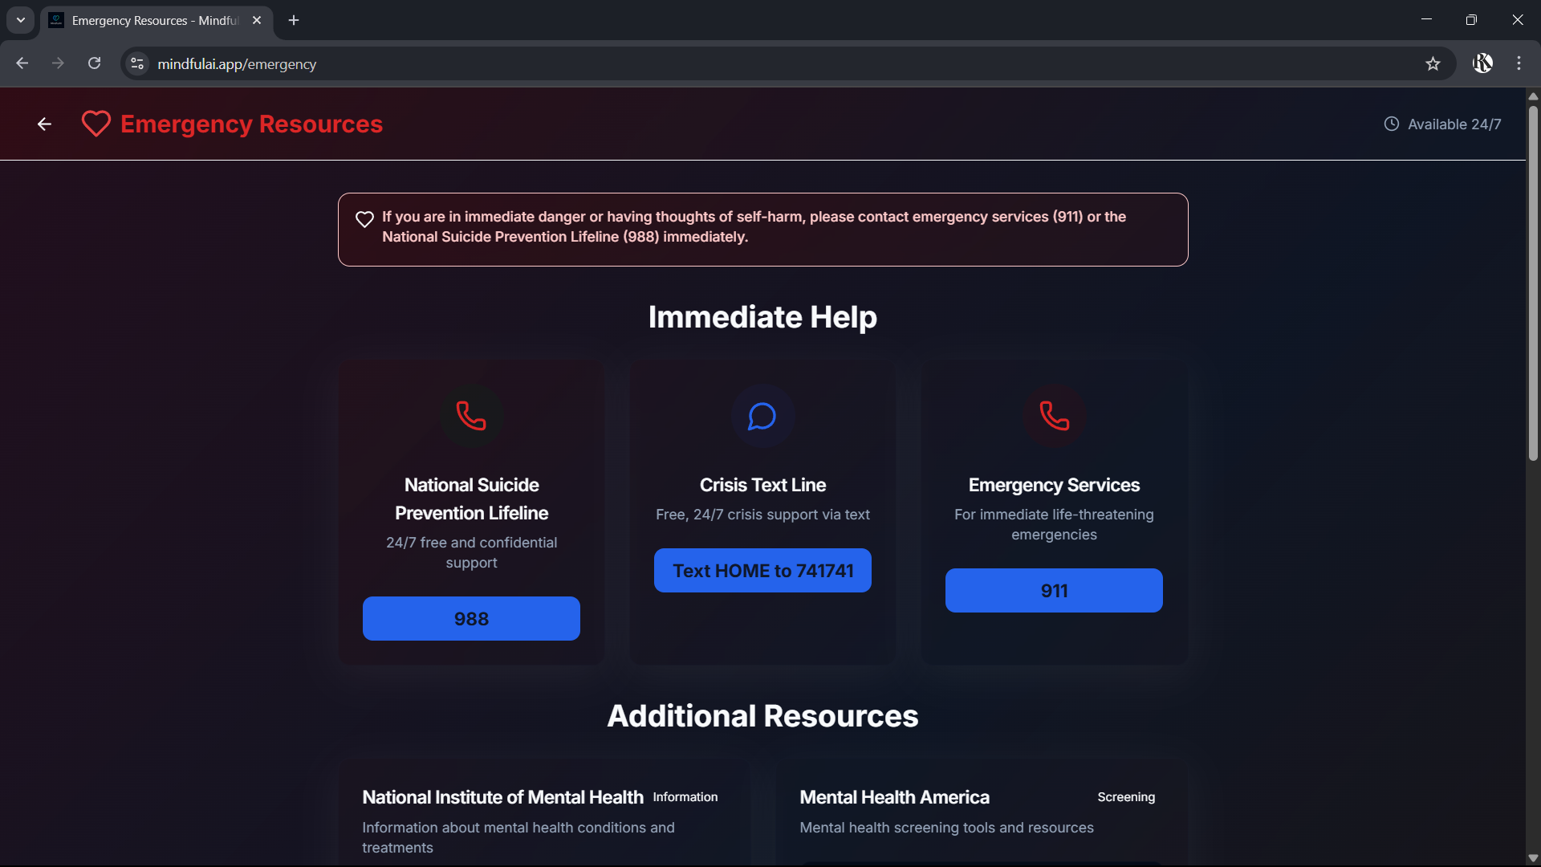
Task: Close the Emergency Resources tab
Action: tap(257, 21)
